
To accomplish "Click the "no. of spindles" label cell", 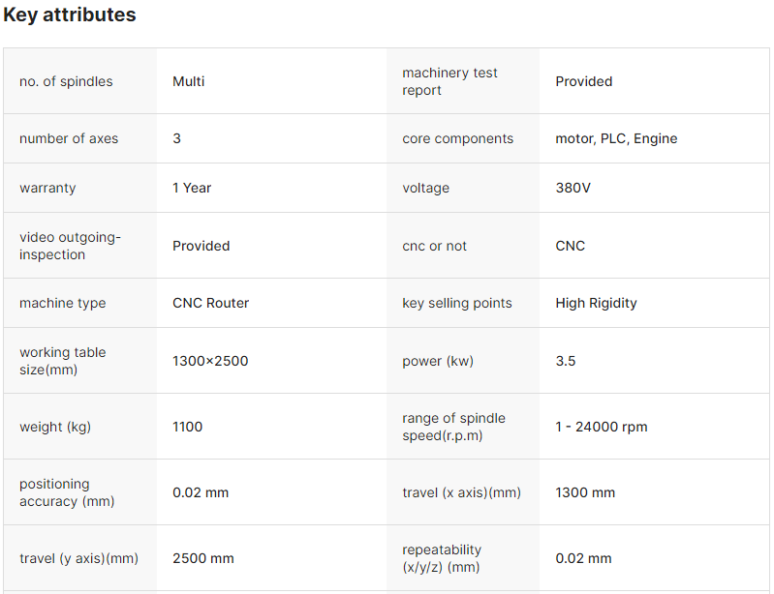I will click(x=66, y=81).
